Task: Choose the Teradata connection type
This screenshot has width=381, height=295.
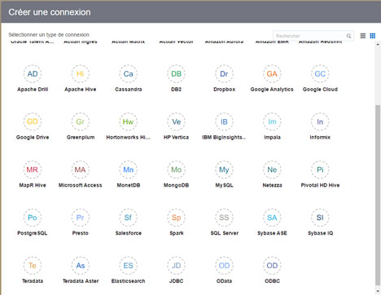Action: tap(33, 266)
